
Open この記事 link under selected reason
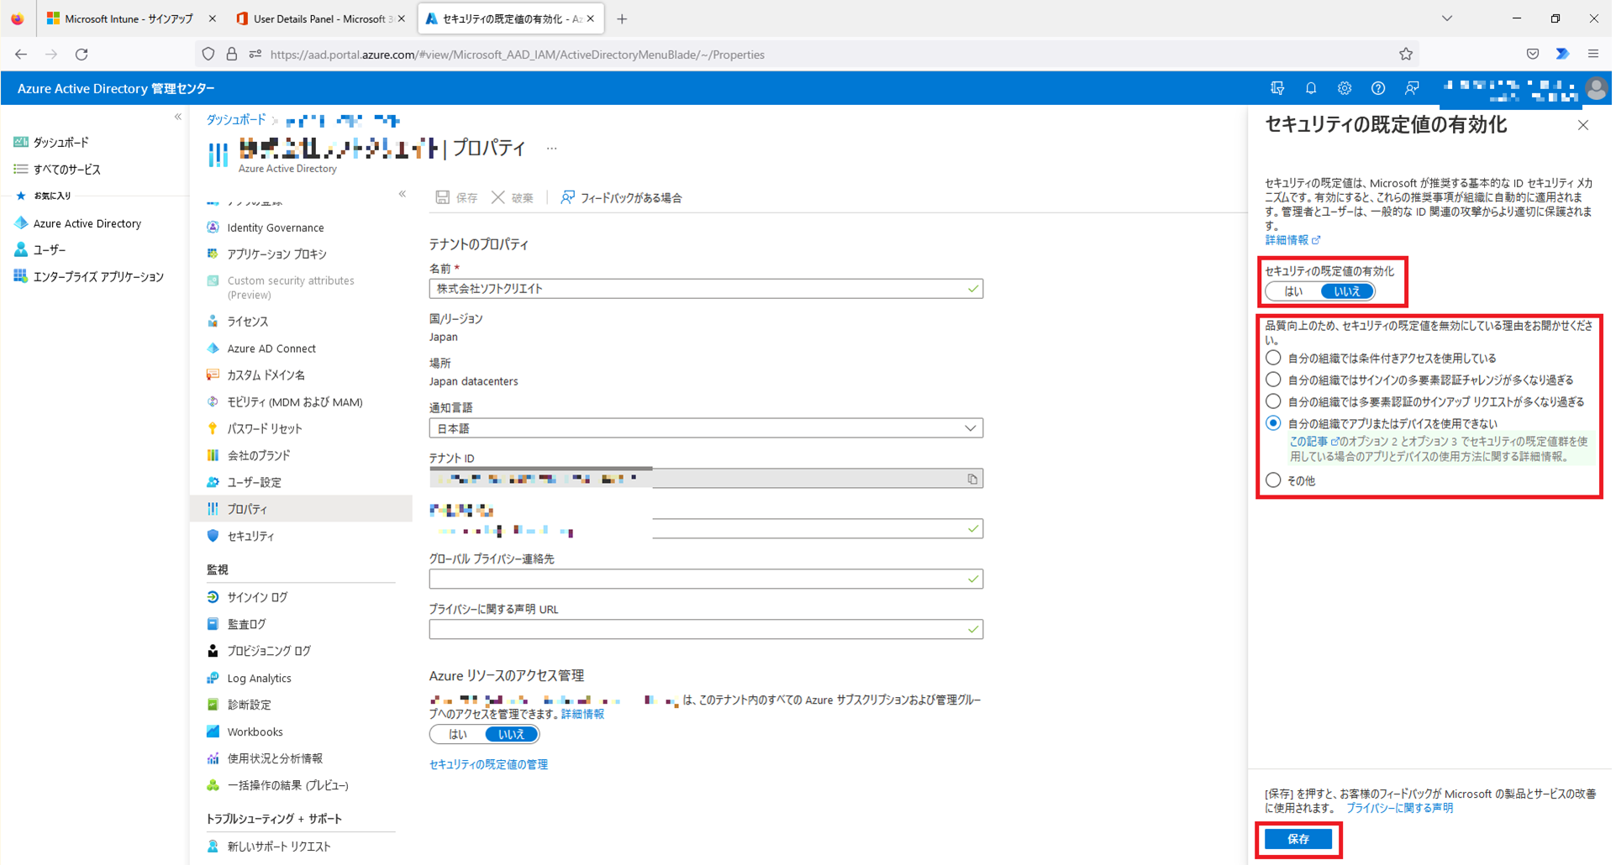click(1314, 441)
